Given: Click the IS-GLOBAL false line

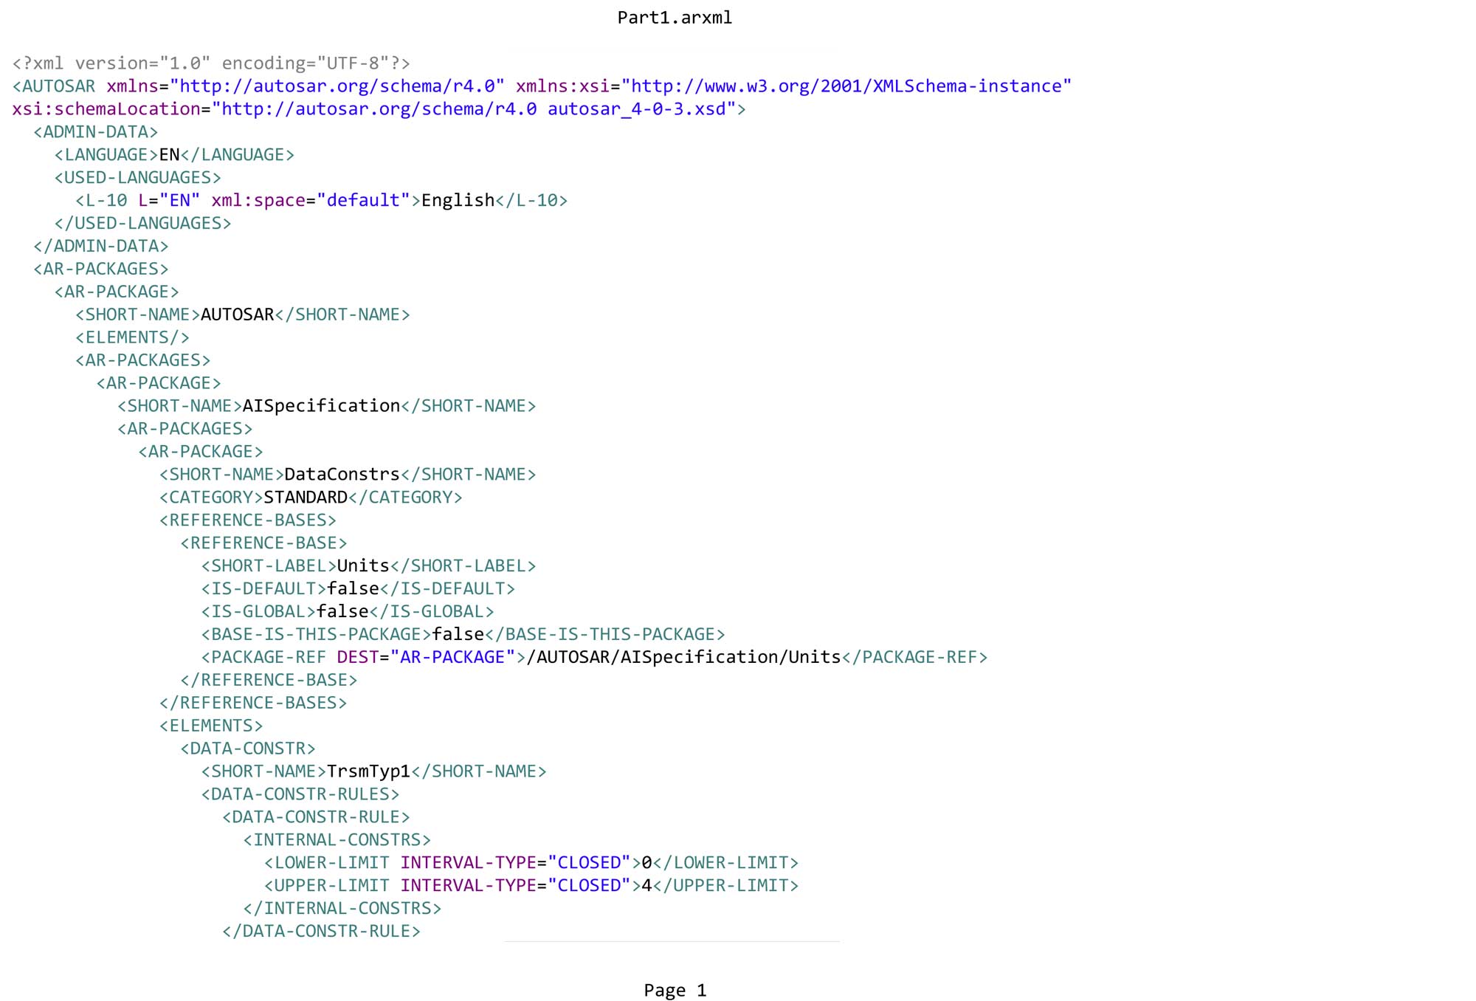Looking at the screenshot, I should (348, 613).
